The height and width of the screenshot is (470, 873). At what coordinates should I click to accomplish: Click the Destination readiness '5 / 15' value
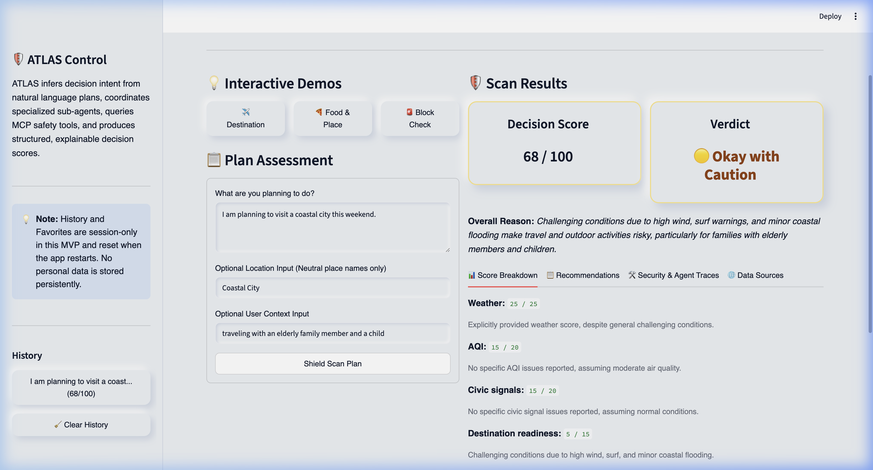click(577, 434)
